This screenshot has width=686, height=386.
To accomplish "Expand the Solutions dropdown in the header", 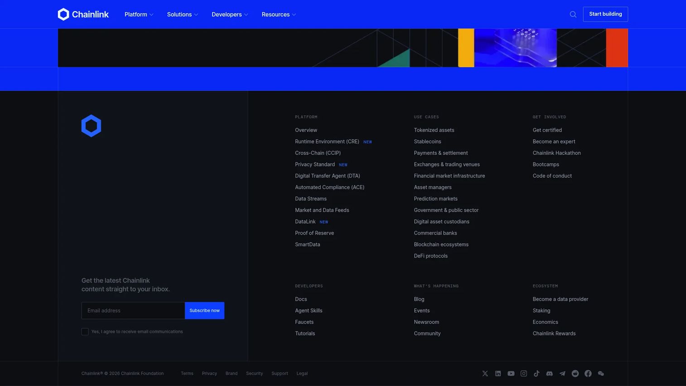I will tap(183, 15).
